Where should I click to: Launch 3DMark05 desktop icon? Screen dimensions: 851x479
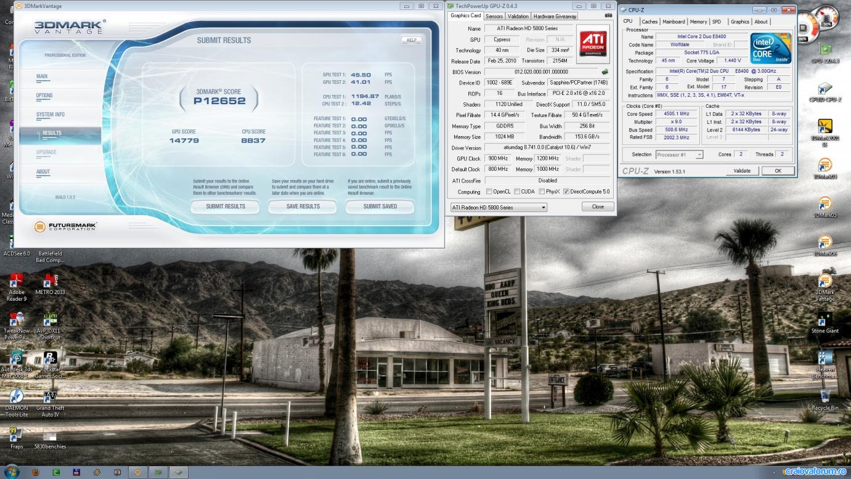[825, 207]
